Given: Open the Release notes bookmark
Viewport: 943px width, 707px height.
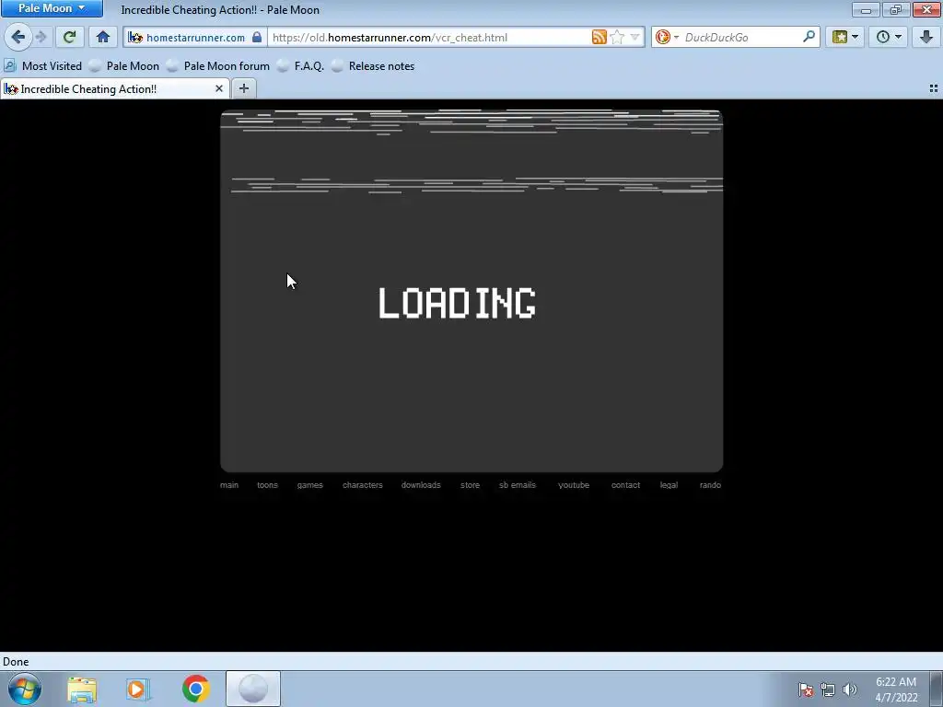Looking at the screenshot, I should click(x=373, y=66).
